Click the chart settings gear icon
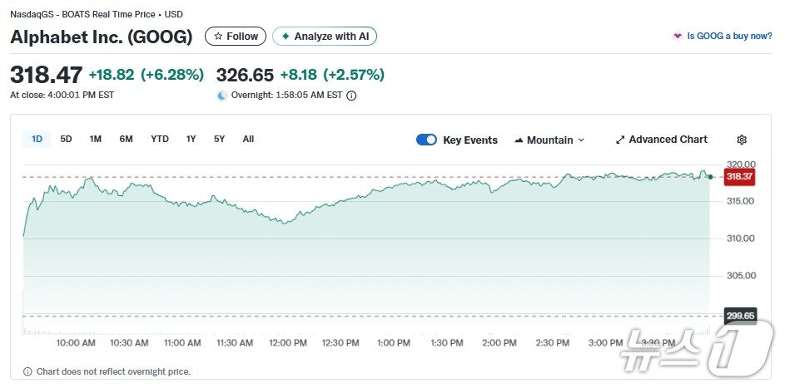 pyautogui.click(x=742, y=140)
